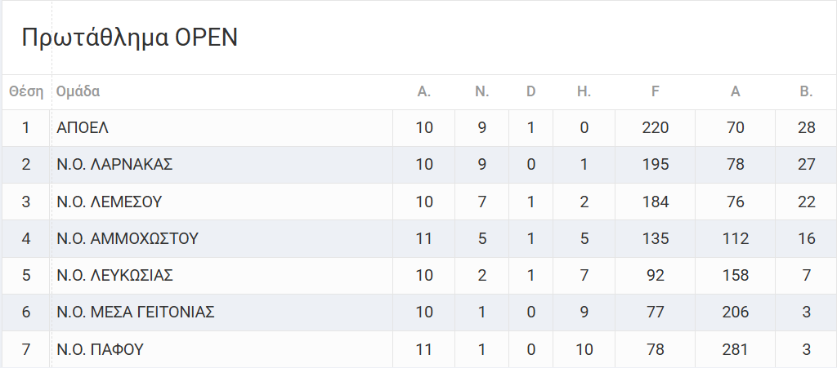Select the 135 cell in ΑΜΜΟΧΩΣΤΟΥ row
Screen dimensions: 837x368
(x=656, y=238)
